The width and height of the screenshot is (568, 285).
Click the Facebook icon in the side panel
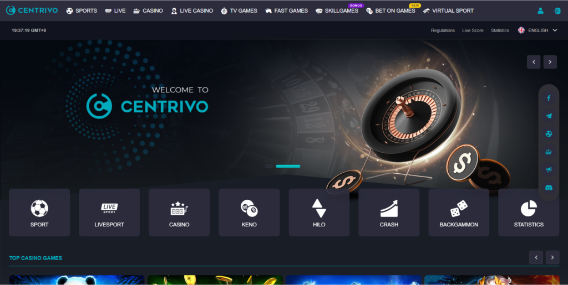[549, 98]
